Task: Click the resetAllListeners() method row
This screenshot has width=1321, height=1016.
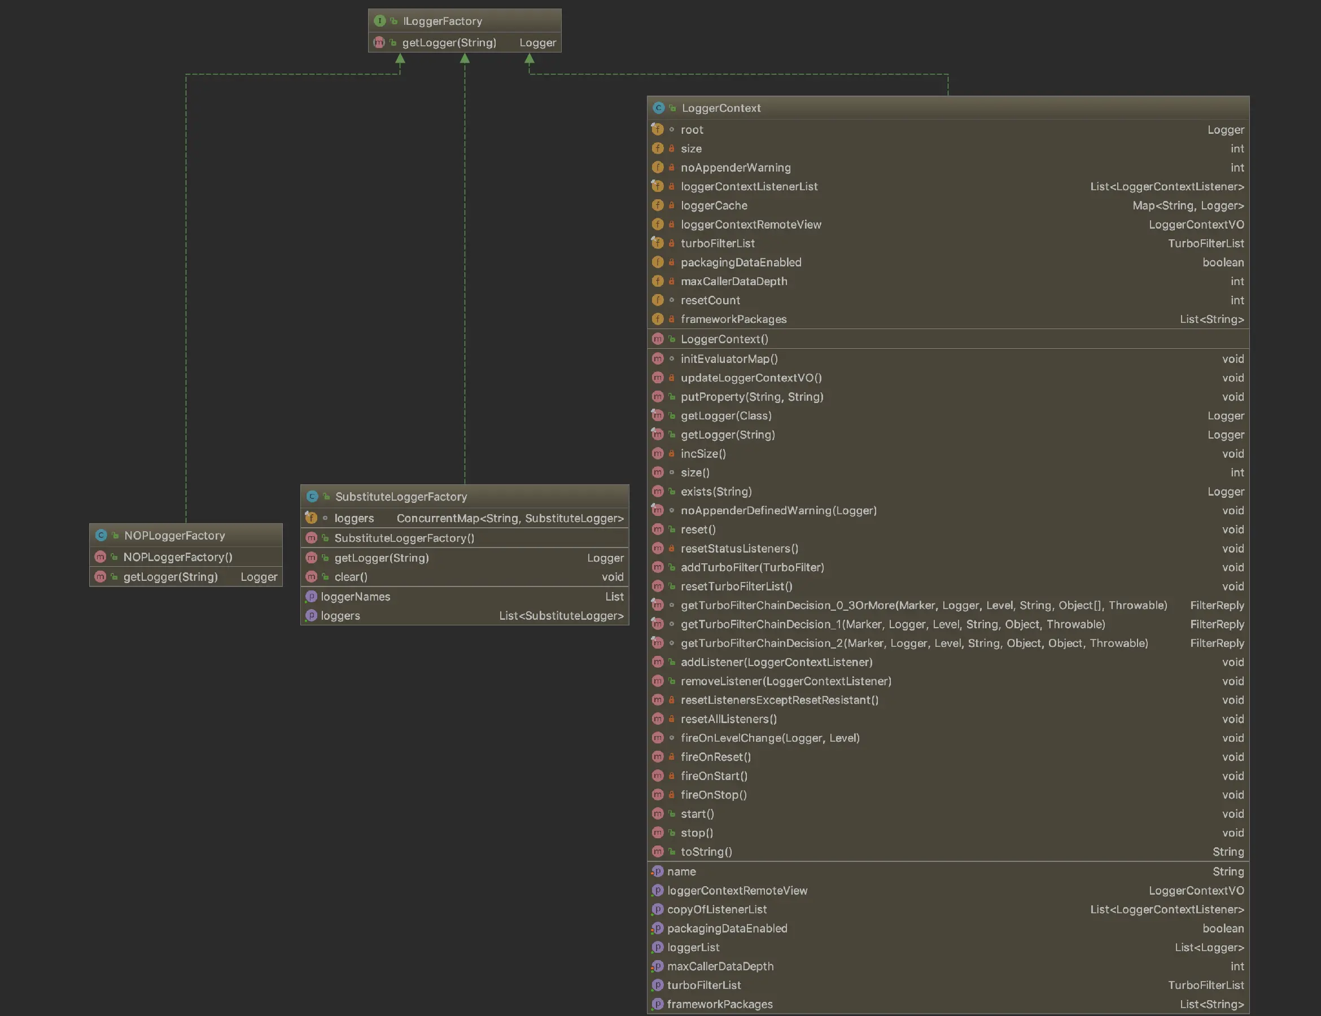Action: click(x=728, y=719)
